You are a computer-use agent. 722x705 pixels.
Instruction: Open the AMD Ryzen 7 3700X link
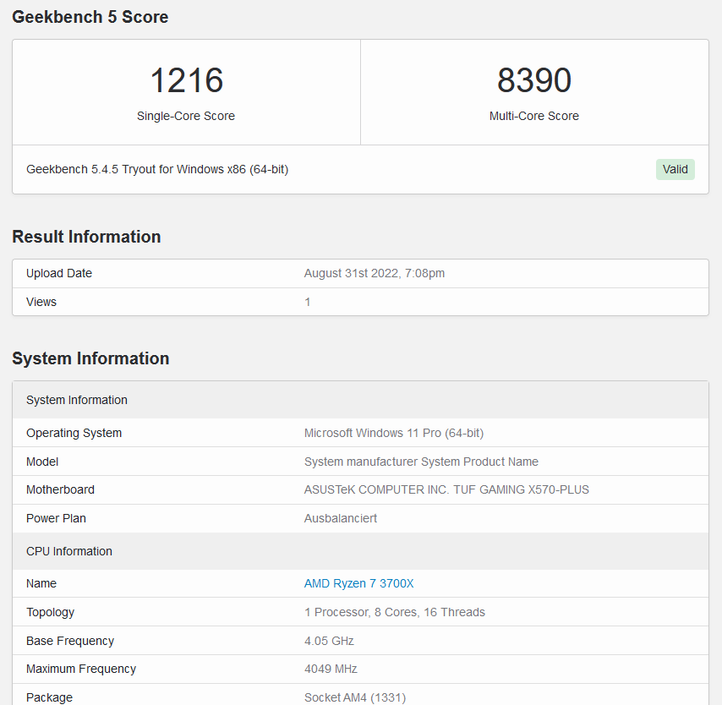tap(358, 583)
